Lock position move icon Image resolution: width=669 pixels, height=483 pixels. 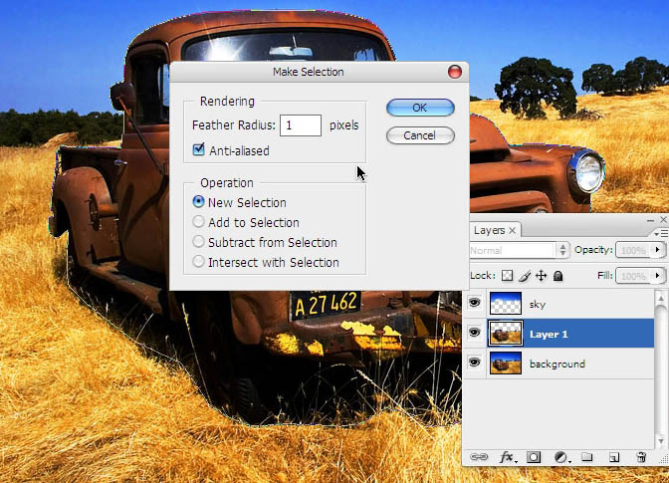(541, 276)
